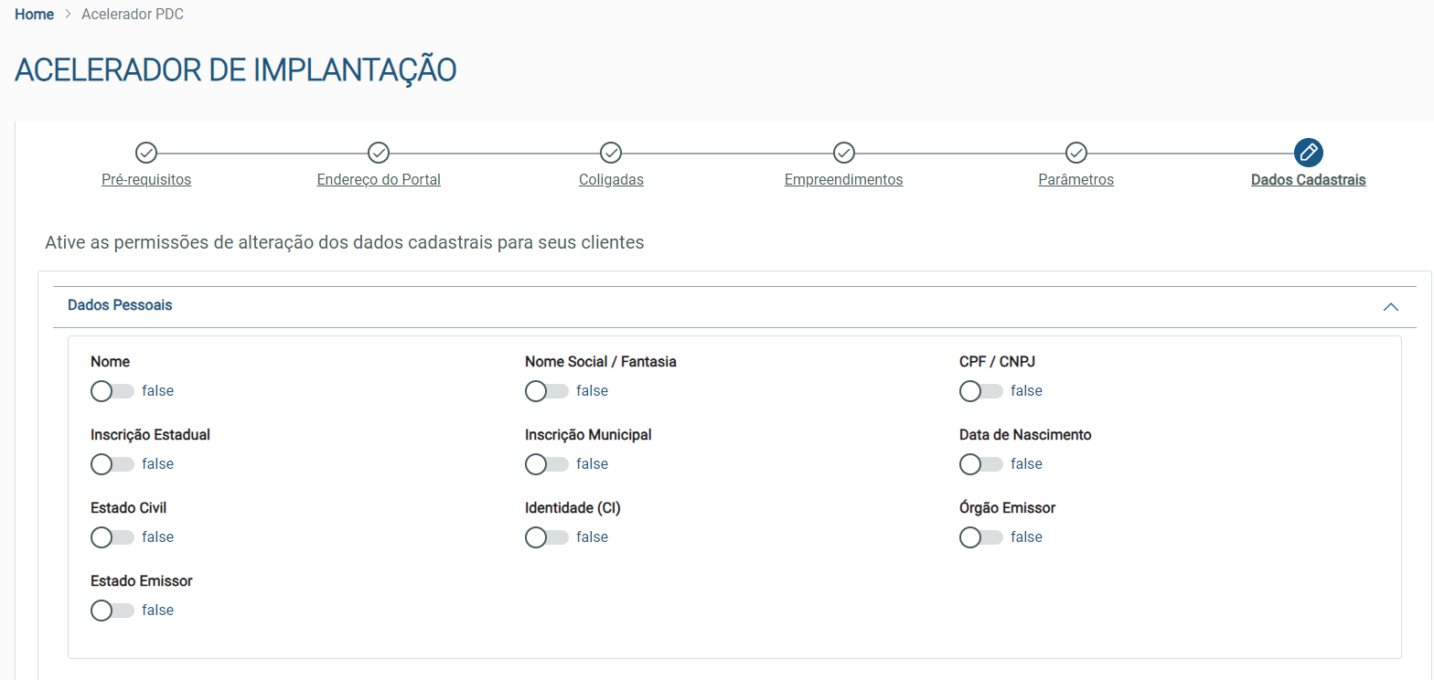Viewport: 1434px width, 680px height.
Task: Click the Acelerador PDC breadcrumb
Action: [132, 15]
